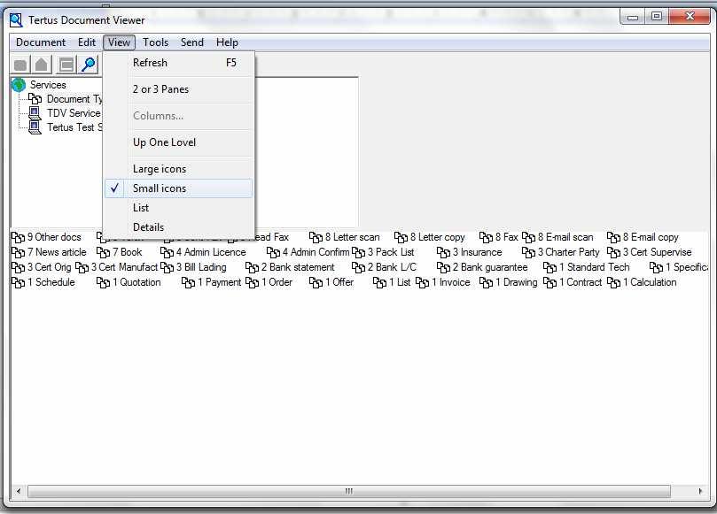
Task: Select the Services root tree node
Action: (48, 85)
